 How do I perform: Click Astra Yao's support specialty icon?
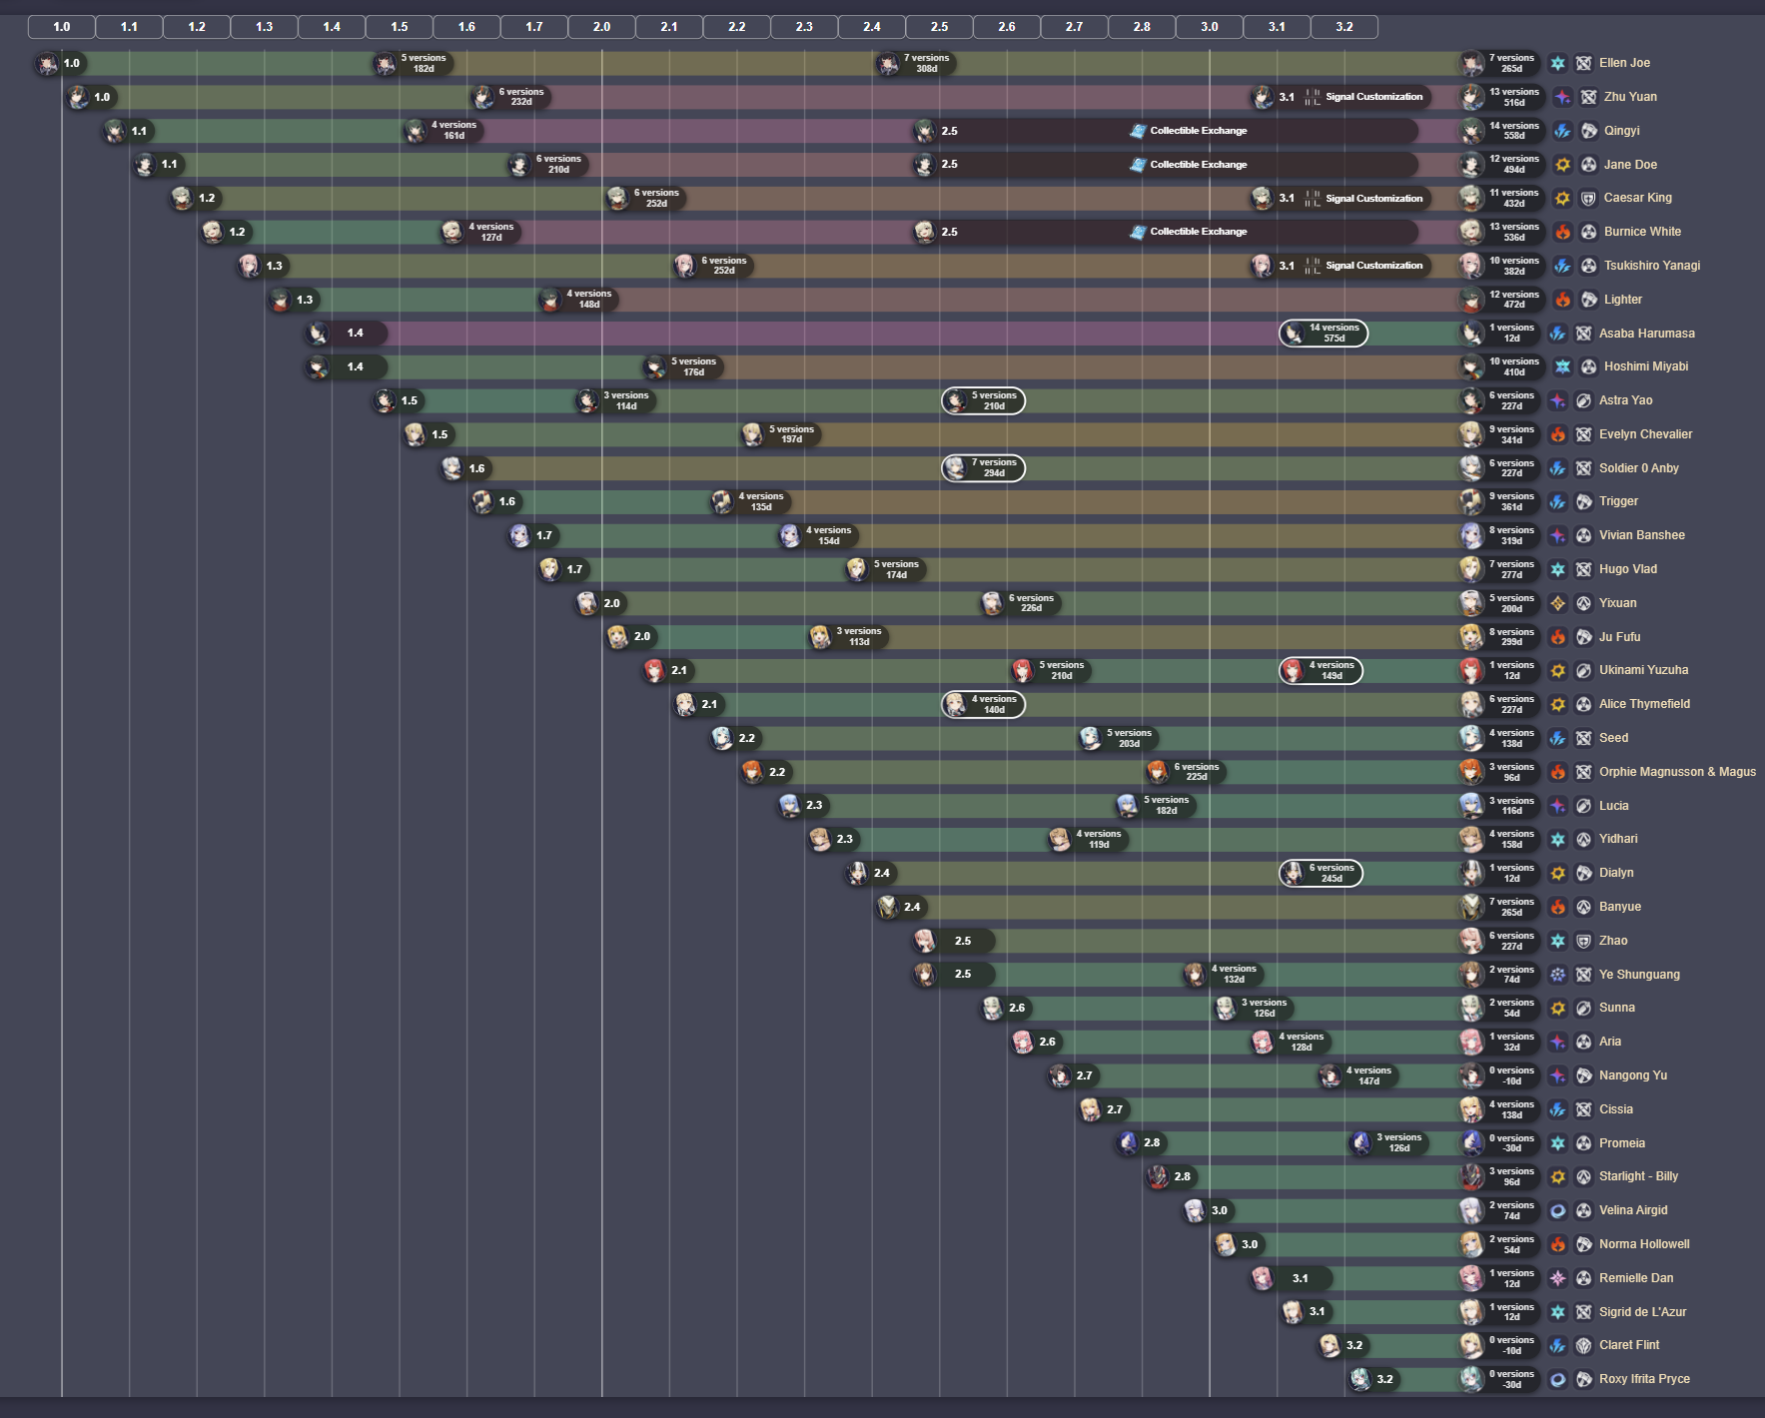(1583, 400)
